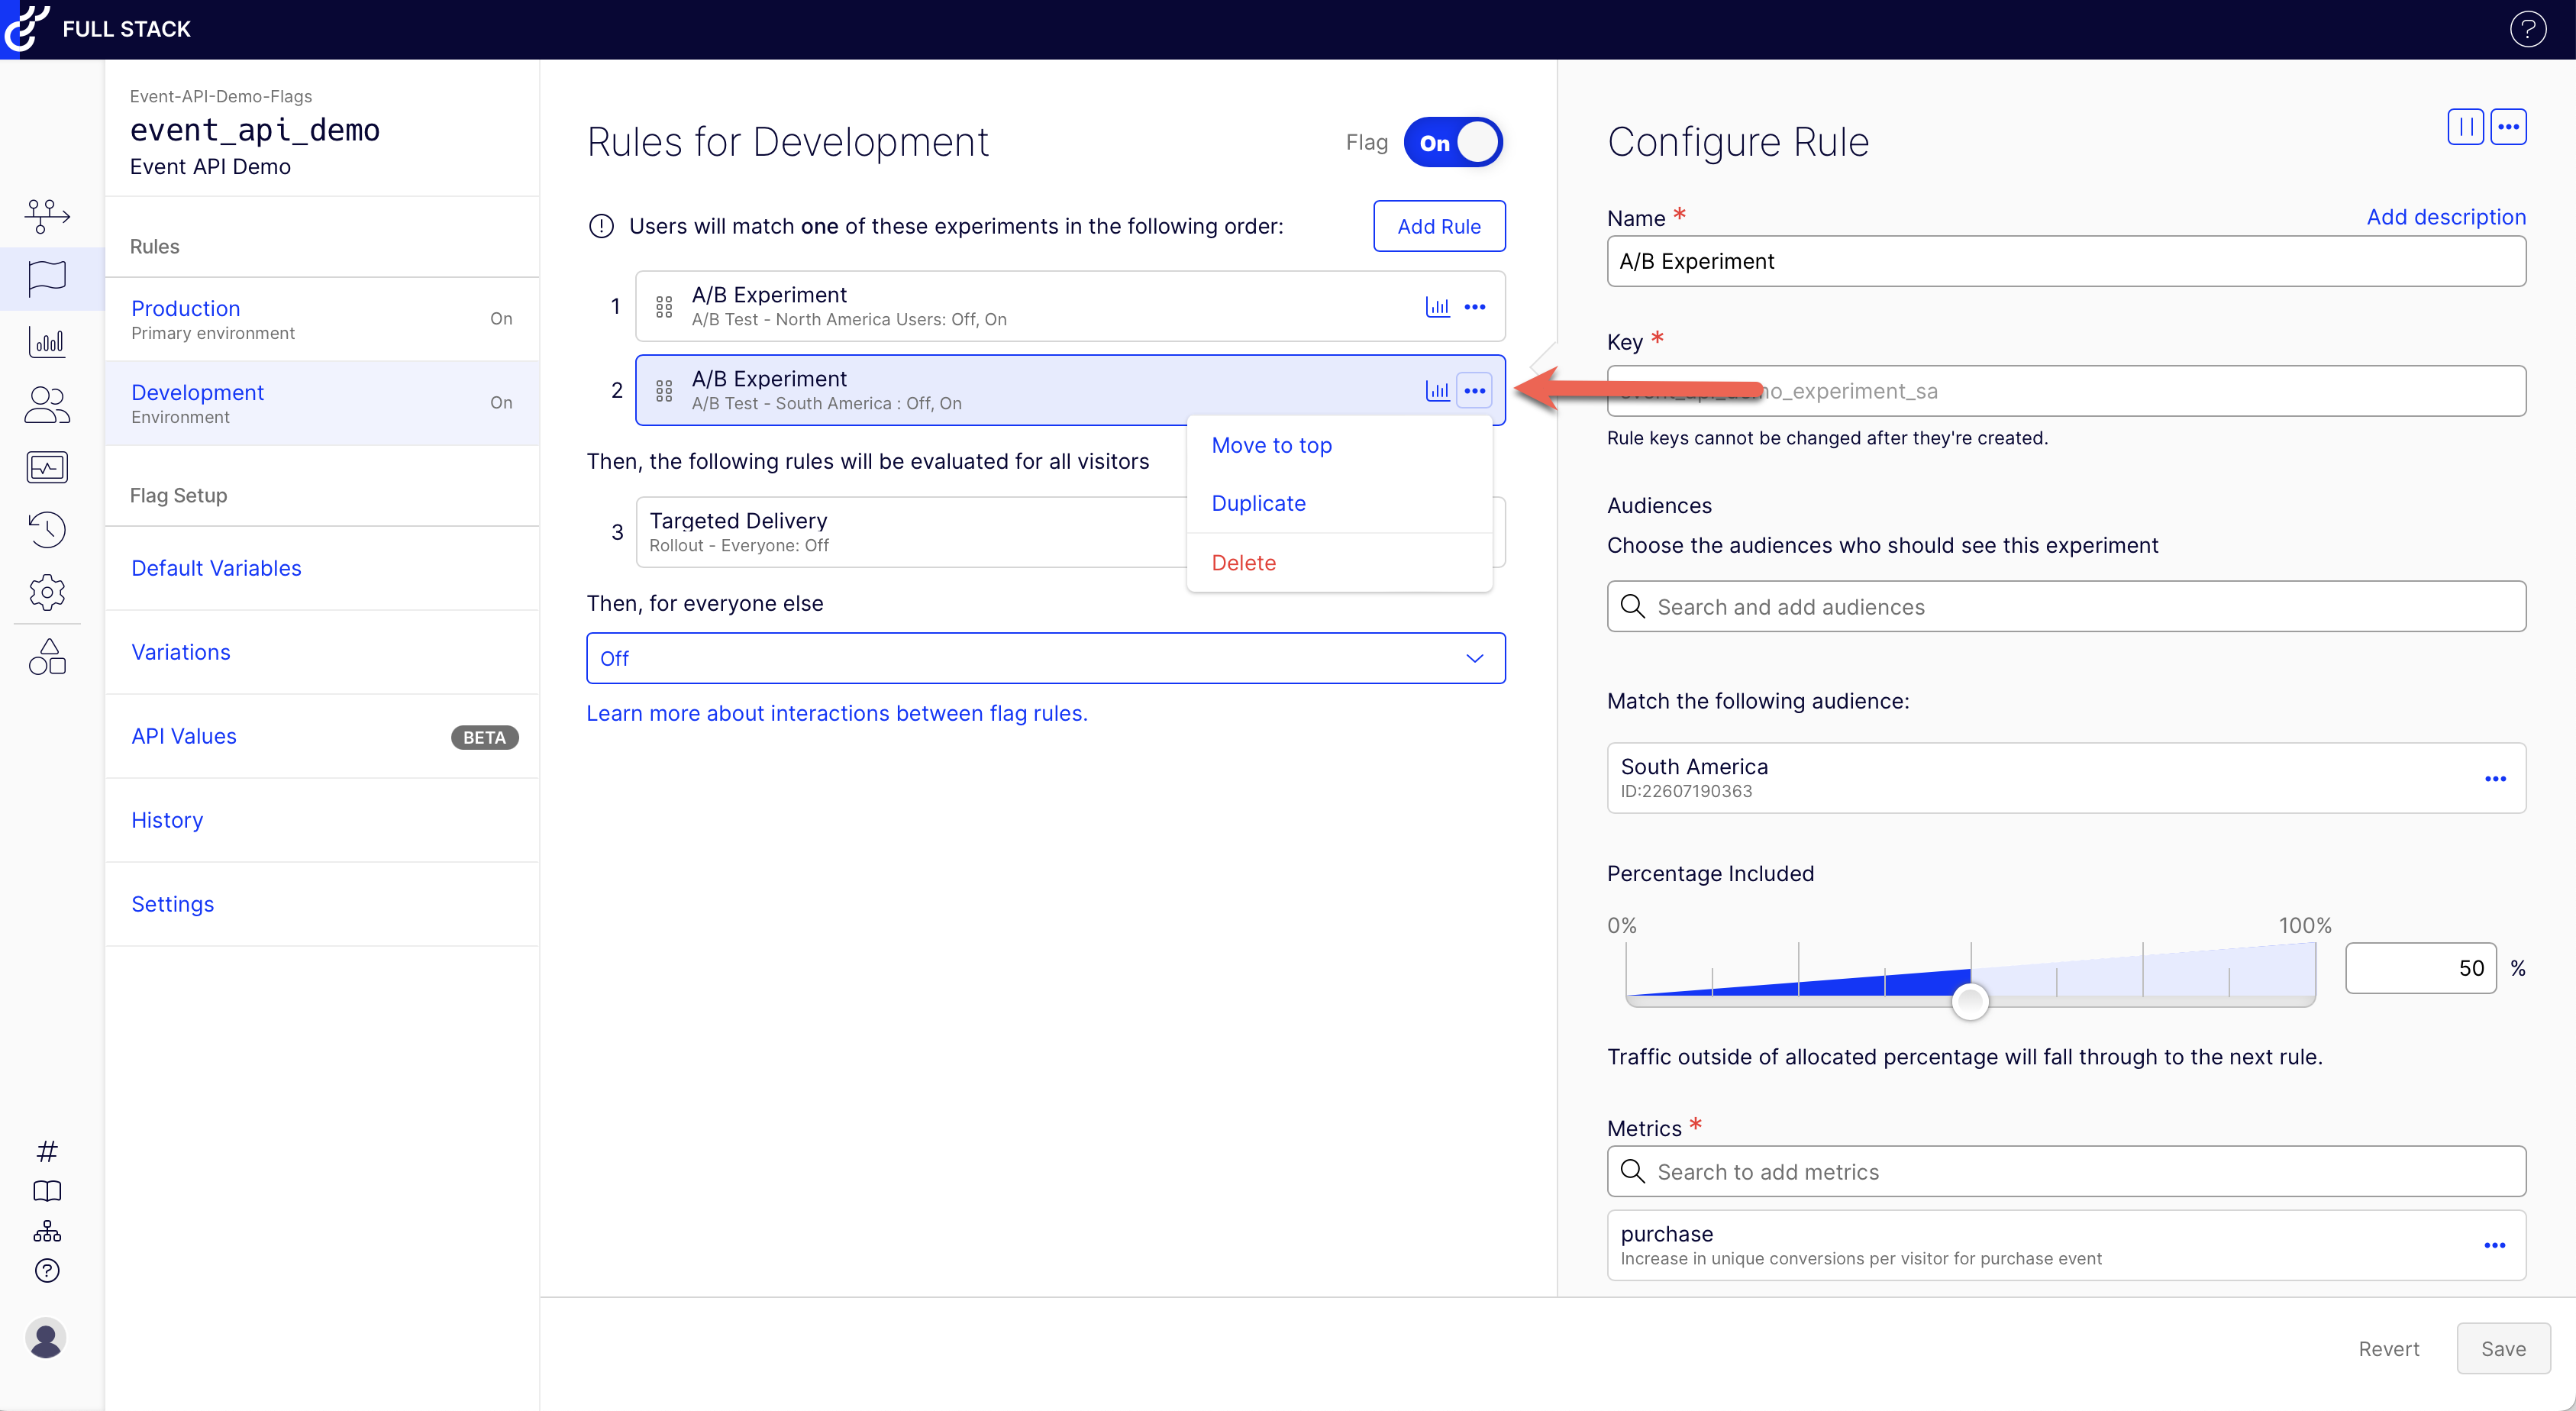View results chart icon for rule 1

1437,307
